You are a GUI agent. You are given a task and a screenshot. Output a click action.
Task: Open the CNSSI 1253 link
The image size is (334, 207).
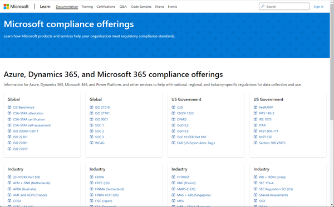[x=185, y=113]
